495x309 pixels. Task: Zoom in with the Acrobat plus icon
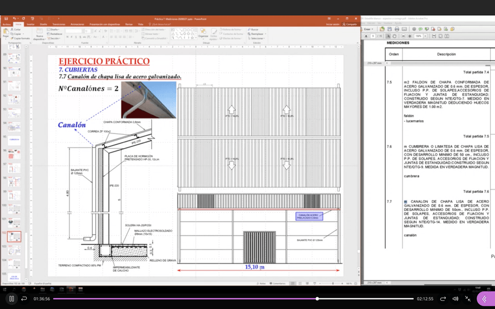tap(410, 36)
